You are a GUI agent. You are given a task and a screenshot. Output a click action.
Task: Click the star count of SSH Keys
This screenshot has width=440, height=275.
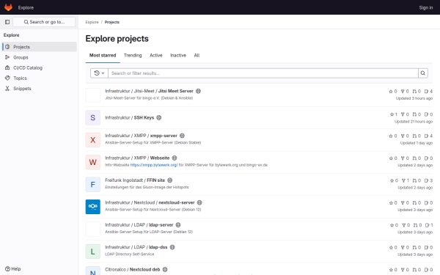[393, 114]
